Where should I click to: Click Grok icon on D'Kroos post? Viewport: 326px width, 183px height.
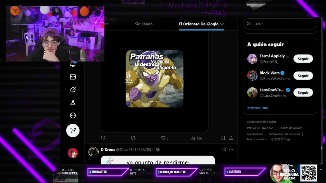[x=224, y=149]
